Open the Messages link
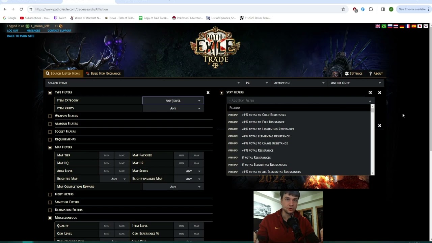 pos(33,31)
